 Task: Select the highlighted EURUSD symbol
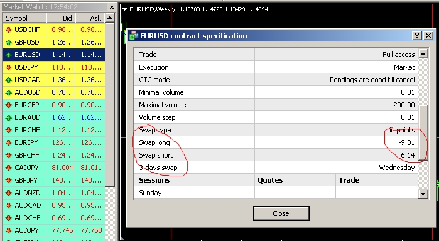pos(54,55)
